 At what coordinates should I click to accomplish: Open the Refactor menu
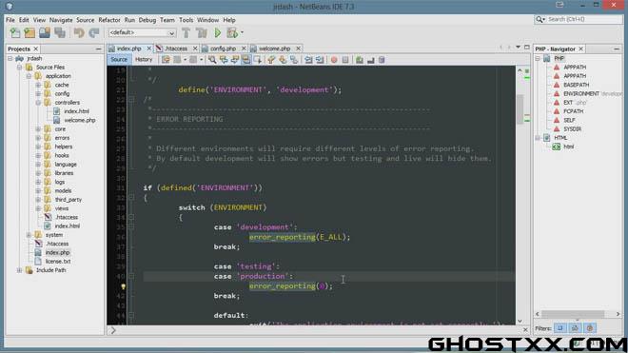coord(108,20)
